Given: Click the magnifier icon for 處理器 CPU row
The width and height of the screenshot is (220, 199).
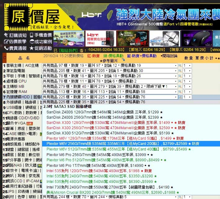Looking at the screenshot, I should 180,81.
